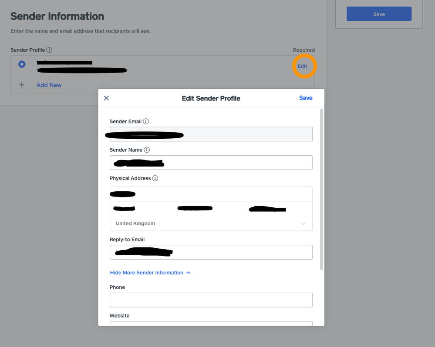This screenshot has height=347, width=435.
Task: Click the Phone input field
Action: click(x=211, y=300)
